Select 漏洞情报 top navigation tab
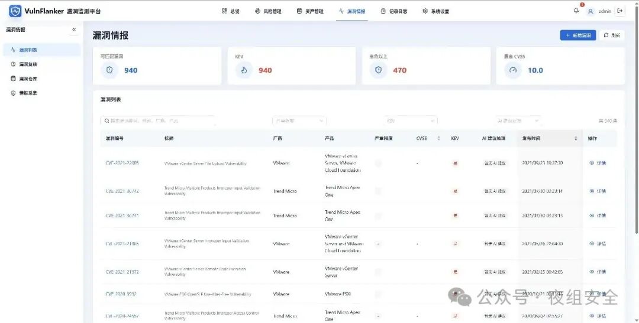This screenshot has width=639, height=323. tap(352, 11)
